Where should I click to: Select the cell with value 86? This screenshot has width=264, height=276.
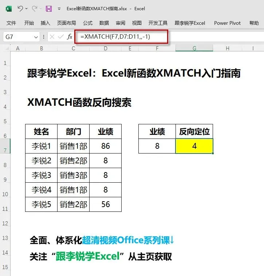pyautogui.click(x=106, y=146)
